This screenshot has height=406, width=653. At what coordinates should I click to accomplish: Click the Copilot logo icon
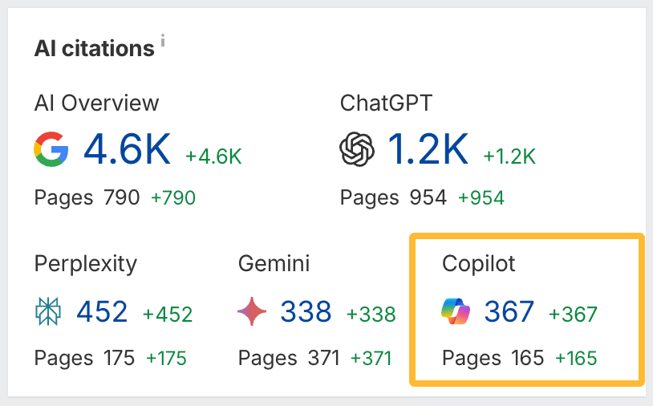click(456, 311)
